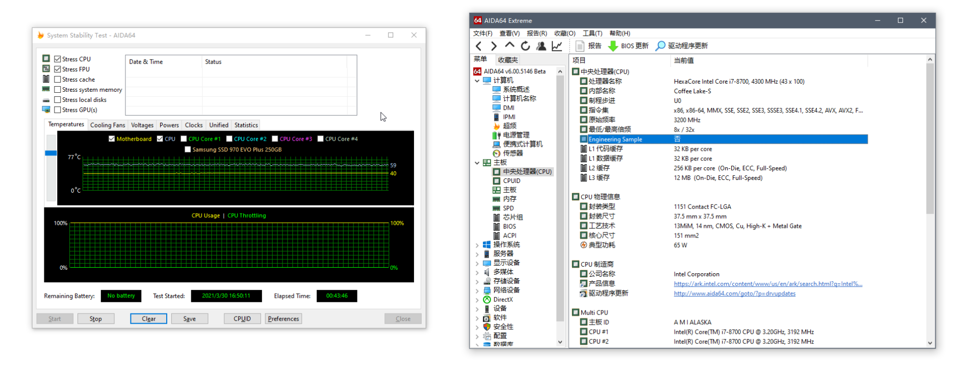Screen dimensions: 979x366
Task: Select 系统概述 in the tree
Action: 511,89
